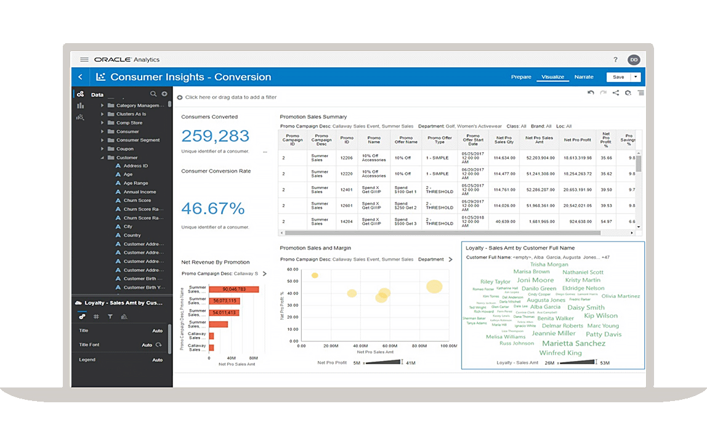Click the attribute icon beside Address ID
Viewport: 707px width, 446px height.
tap(118, 166)
